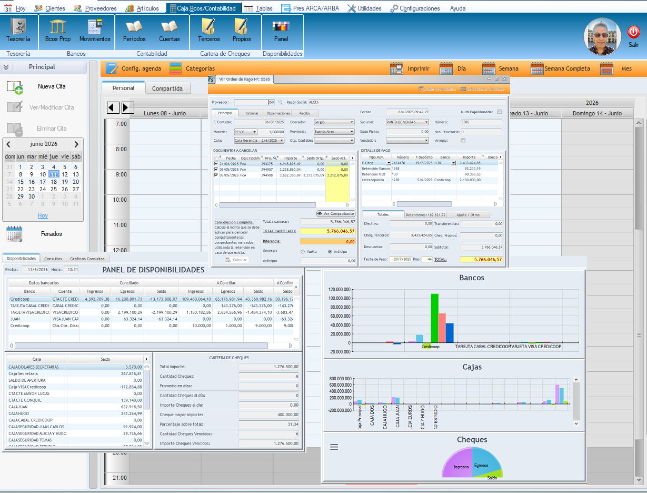Viewport: 647px width, 493px height.
Task: Open Gráficos Consultas tab
Action: 87,259
